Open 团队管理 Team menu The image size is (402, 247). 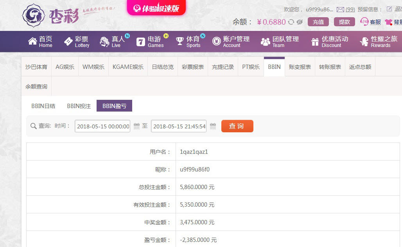[280, 41]
